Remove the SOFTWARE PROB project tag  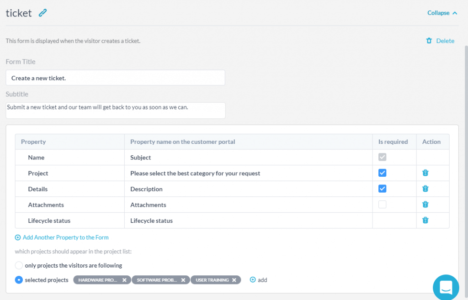click(x=183, y=280)
